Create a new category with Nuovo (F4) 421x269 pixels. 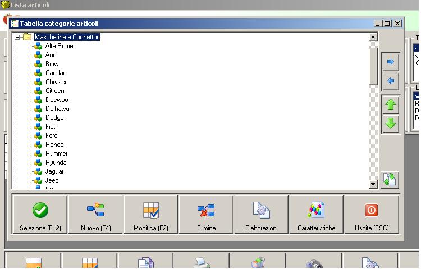coord(95,214)
